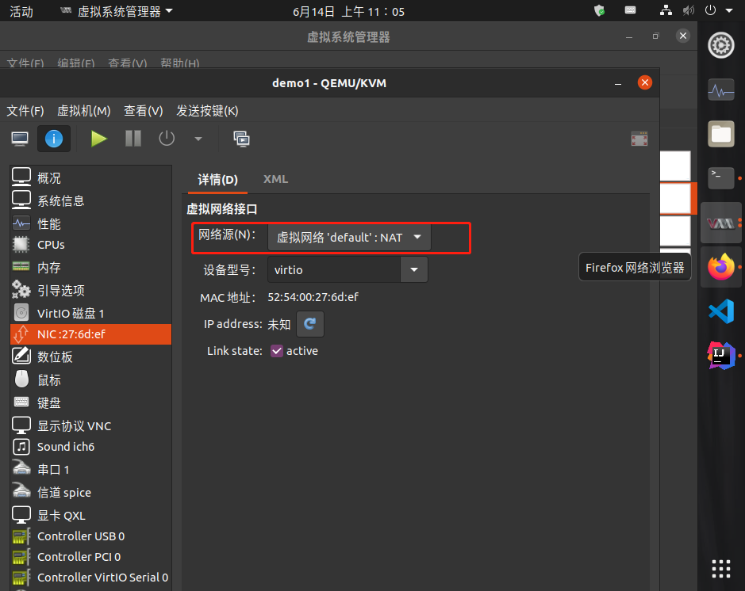Show applications grid in dock
Viewport: 745px width, 591px height.
(x=720, y=569)
